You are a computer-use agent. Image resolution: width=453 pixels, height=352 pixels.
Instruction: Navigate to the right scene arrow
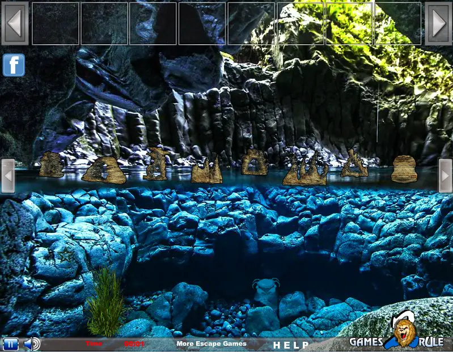(445, 176)
